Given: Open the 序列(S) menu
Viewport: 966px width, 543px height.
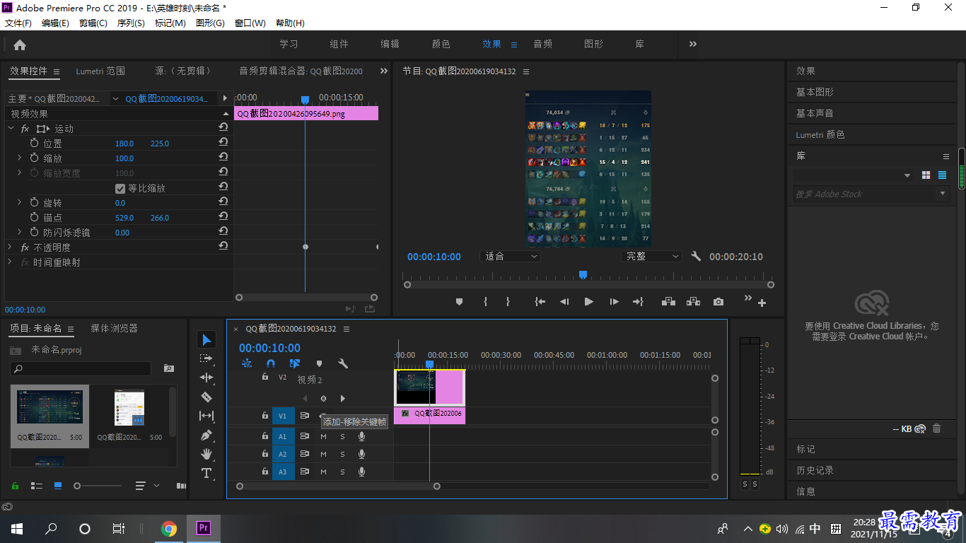Looking at the screenshot, I should 131,23.
